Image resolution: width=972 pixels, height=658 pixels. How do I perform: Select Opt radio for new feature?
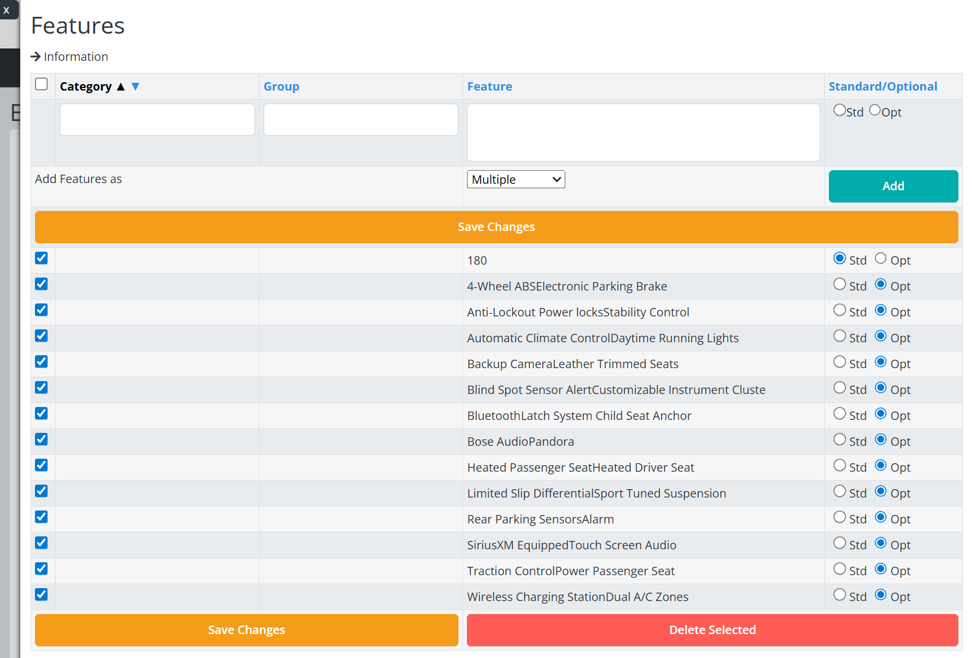click(x=875, y=111)
